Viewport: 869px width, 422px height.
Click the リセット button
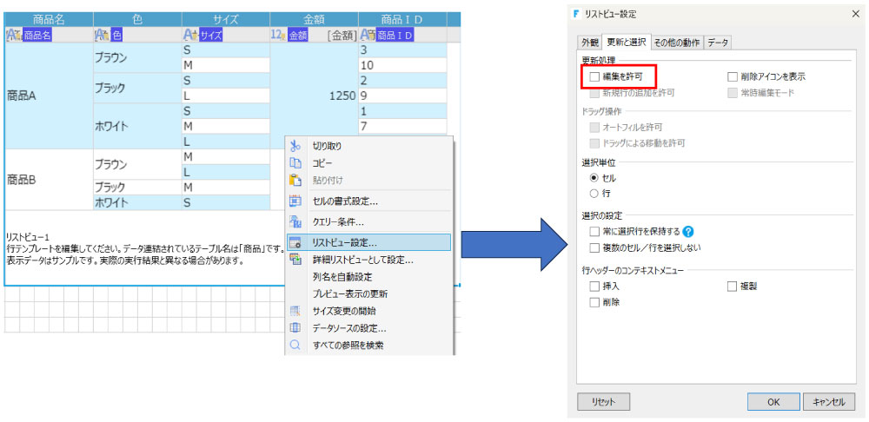coord(603,402)
